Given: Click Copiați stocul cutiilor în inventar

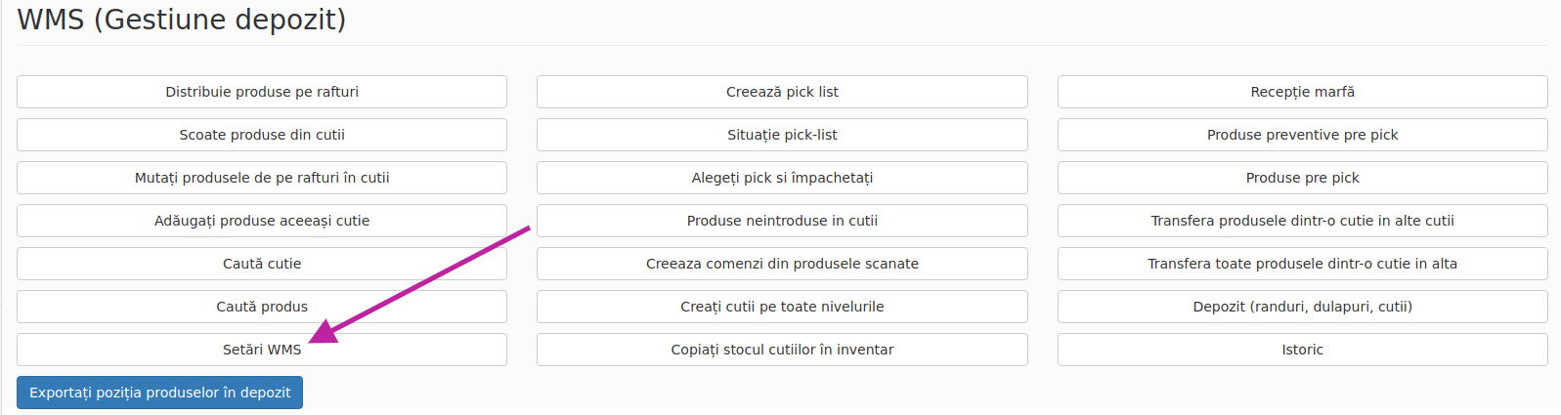Looking at the screenshot, I should [782, 350].
